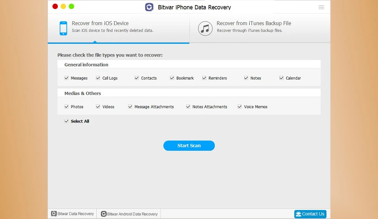
Task: Click 'Please check the file types' prompt text
Action: tap(110, 55)
